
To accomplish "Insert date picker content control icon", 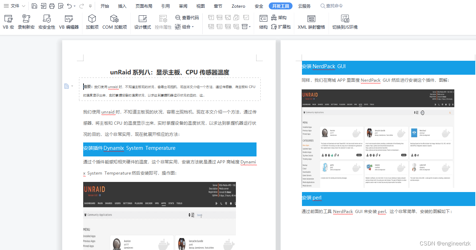I will click(228, 27).
